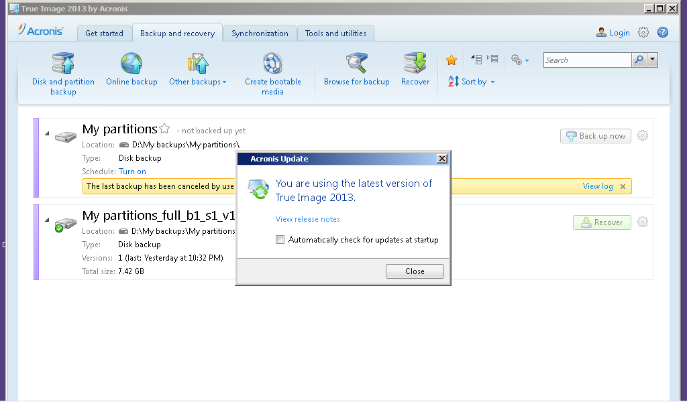Click Recover for My partitions_full_b1_s1_v1

pos(602,222)
